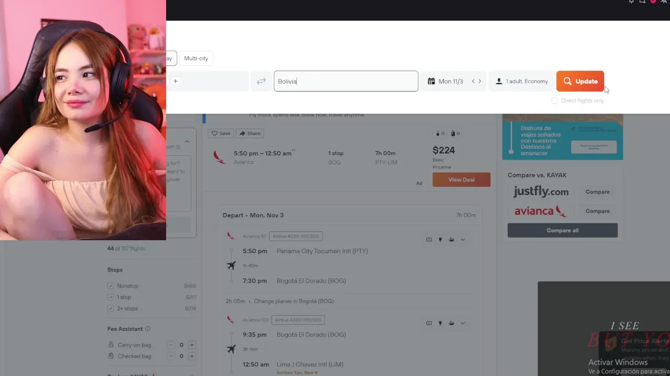This screenshot has width=670, height=376.
Task: Click carry-on bag icon in Fee Assistant
Action: [x=111, y=345]
